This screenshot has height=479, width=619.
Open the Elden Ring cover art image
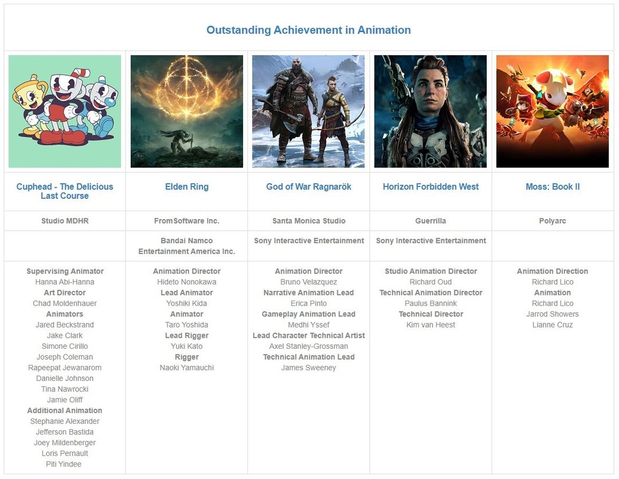(x=187, y=111)
